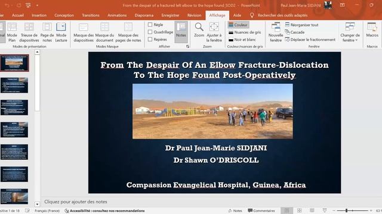Select Nuances de gris mode

coord(245,32)
